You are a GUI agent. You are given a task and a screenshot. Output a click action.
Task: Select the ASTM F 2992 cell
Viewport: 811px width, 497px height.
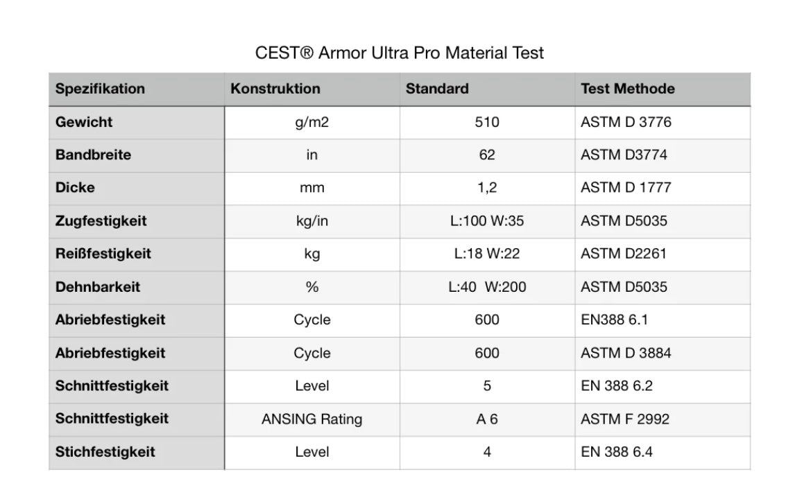click(625, 419)
